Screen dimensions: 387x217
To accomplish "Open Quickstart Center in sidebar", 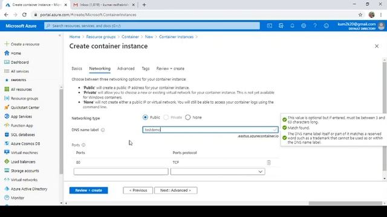I will click(x=25, y=107).
